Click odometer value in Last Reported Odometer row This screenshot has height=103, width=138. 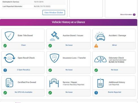coord(42,6)
